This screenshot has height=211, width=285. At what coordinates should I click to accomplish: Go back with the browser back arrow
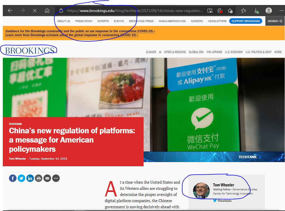tap(10, 11)
